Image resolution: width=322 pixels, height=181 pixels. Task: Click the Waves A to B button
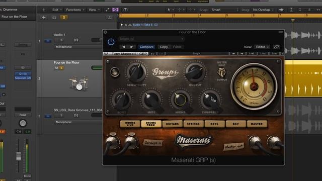[x=252, y=54]
